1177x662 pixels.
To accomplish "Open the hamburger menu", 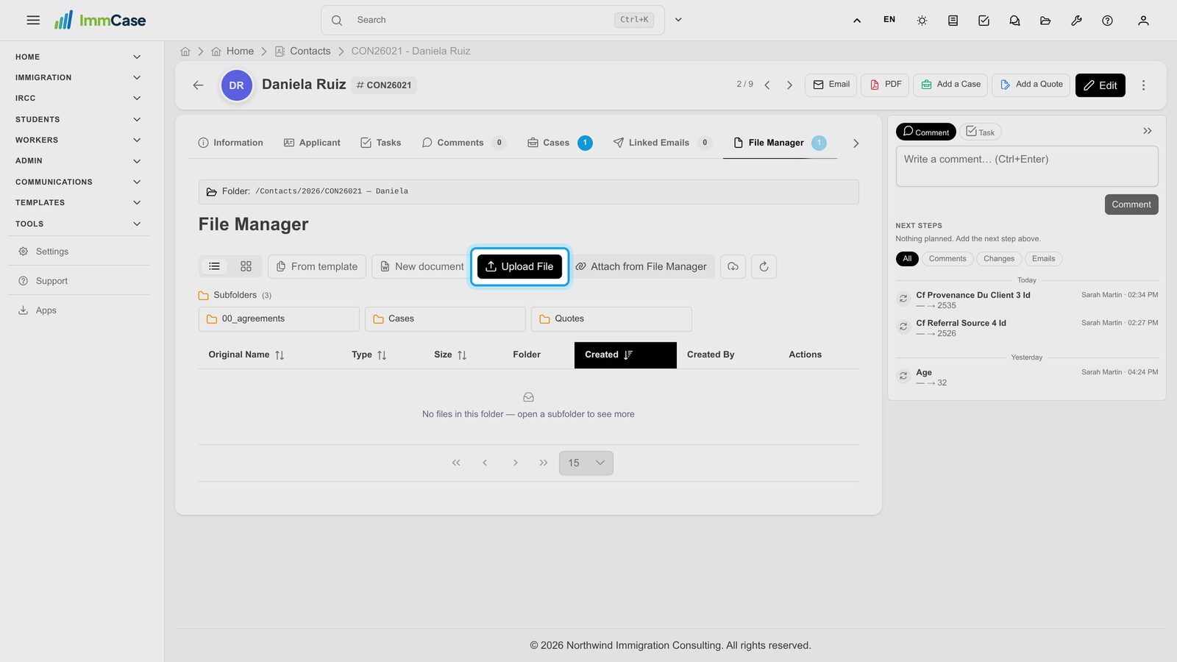I will click(33, 21).
